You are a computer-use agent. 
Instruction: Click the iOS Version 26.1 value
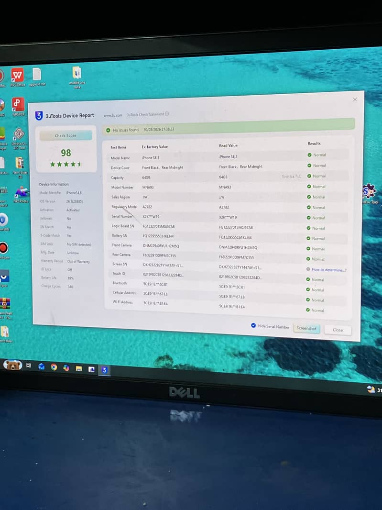[75, 202]
